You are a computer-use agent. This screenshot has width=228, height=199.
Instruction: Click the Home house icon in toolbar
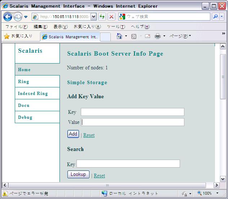[x=120, y=36]
